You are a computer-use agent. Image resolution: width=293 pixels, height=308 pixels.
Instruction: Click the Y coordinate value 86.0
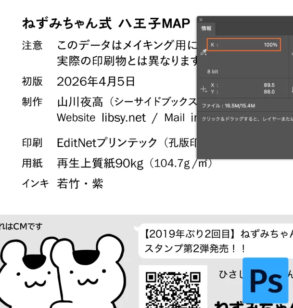coord(269,91)
